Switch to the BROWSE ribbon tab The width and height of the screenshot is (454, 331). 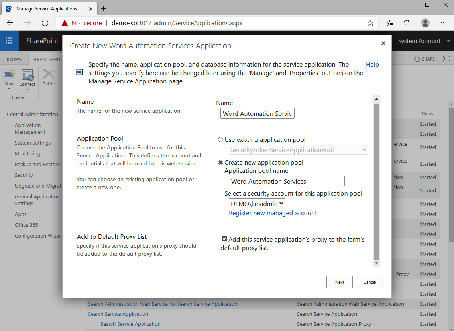(15, 59)
